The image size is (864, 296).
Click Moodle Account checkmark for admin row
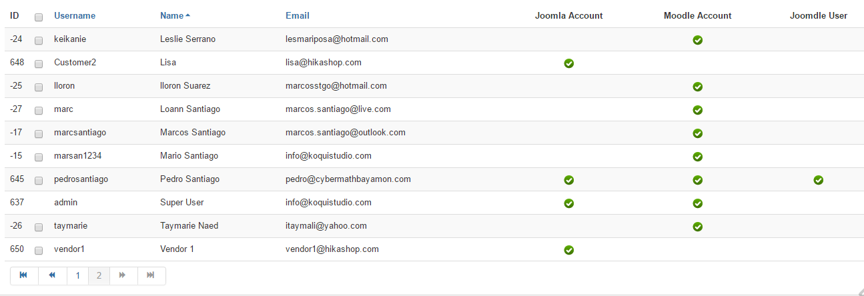click(x=697, y=203)
